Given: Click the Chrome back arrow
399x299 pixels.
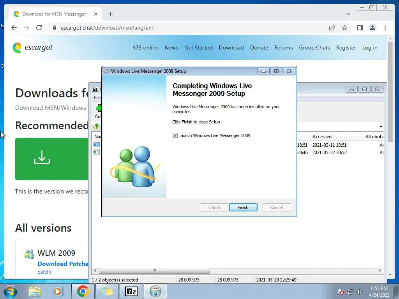Looking at the screenshot, I should (x=14, y=28).
